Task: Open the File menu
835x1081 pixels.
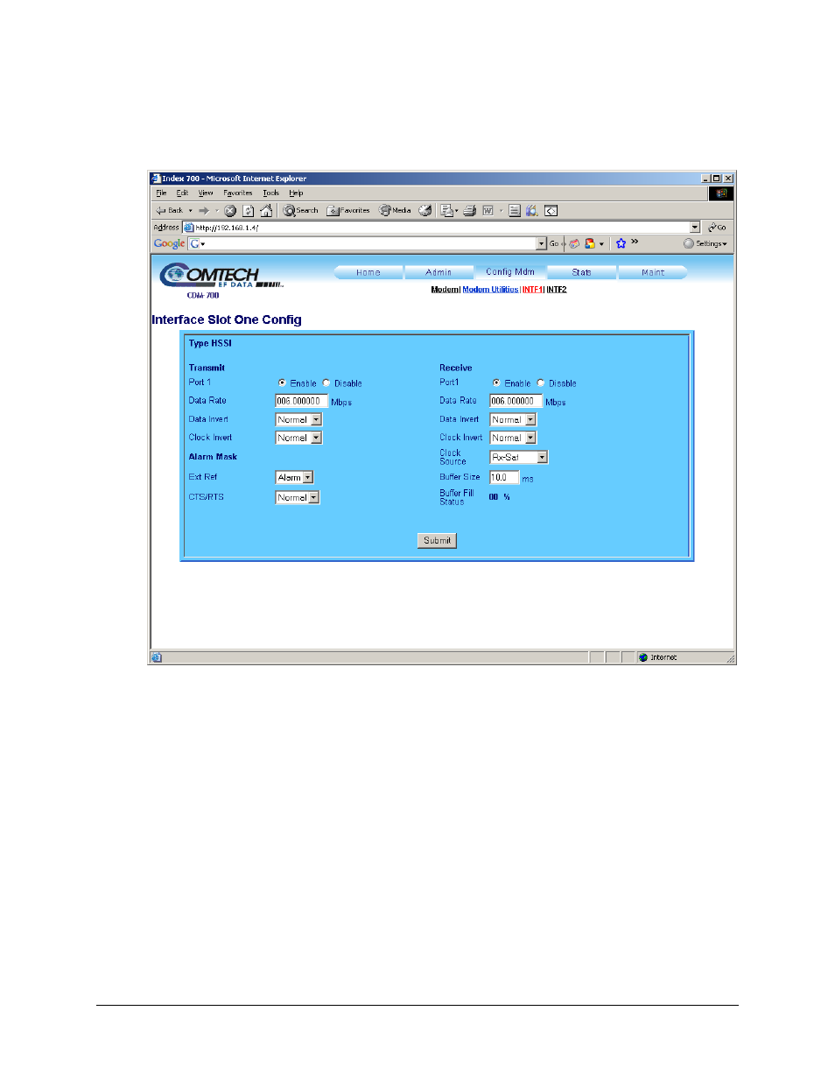Action: point(161,193)
